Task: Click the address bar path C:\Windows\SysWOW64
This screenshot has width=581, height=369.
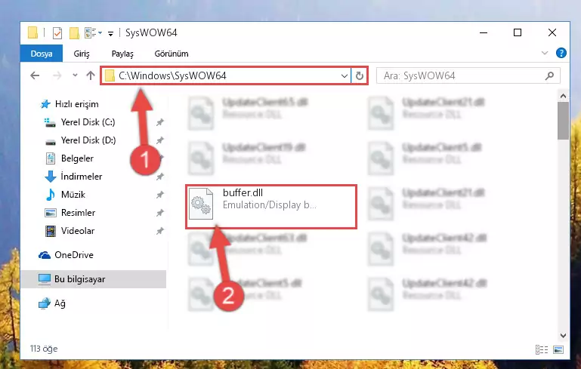Action: point(172,75)
